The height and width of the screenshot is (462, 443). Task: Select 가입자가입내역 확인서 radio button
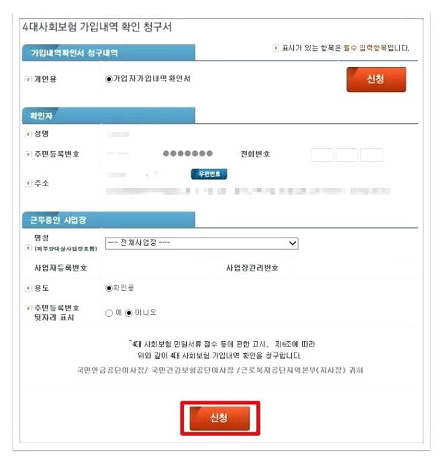click(x=109, y=79)
